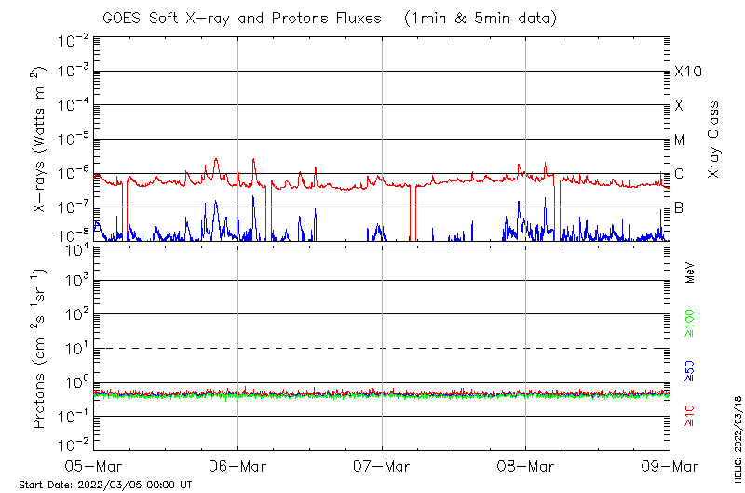The image size is (745, 493).
Task: Click the blue ≥50 MeV legend label
Action: point(690,372)
